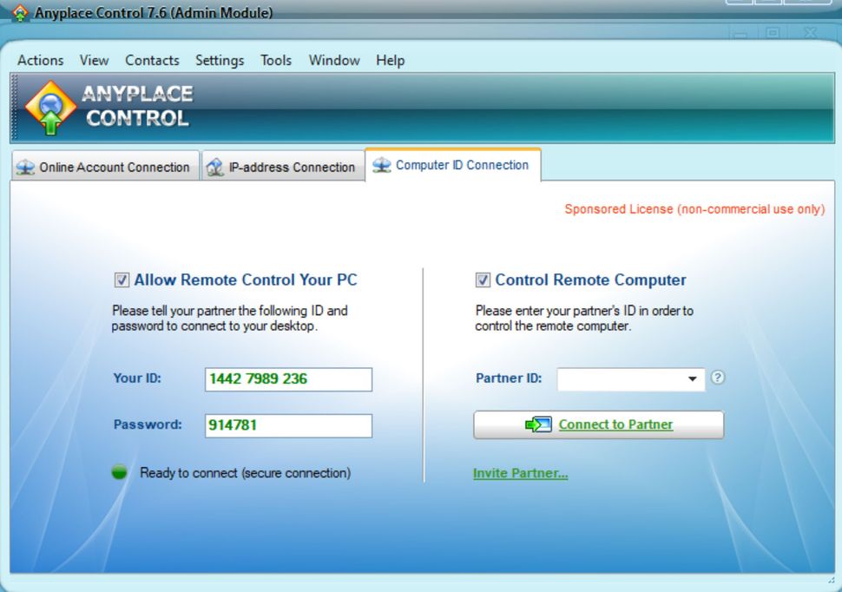Screen dimensions: 842x592
Task: Click the Computer ID Connection tab icon
Action: pos(382,165)
